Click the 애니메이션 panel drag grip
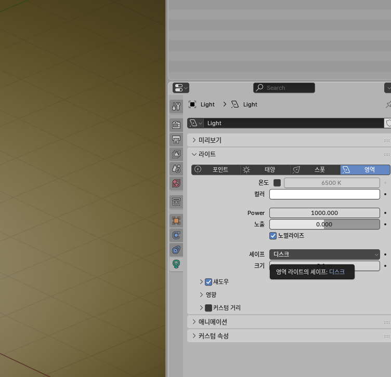The height and width of the screenshot is (377, 391). tap(387, 322)
